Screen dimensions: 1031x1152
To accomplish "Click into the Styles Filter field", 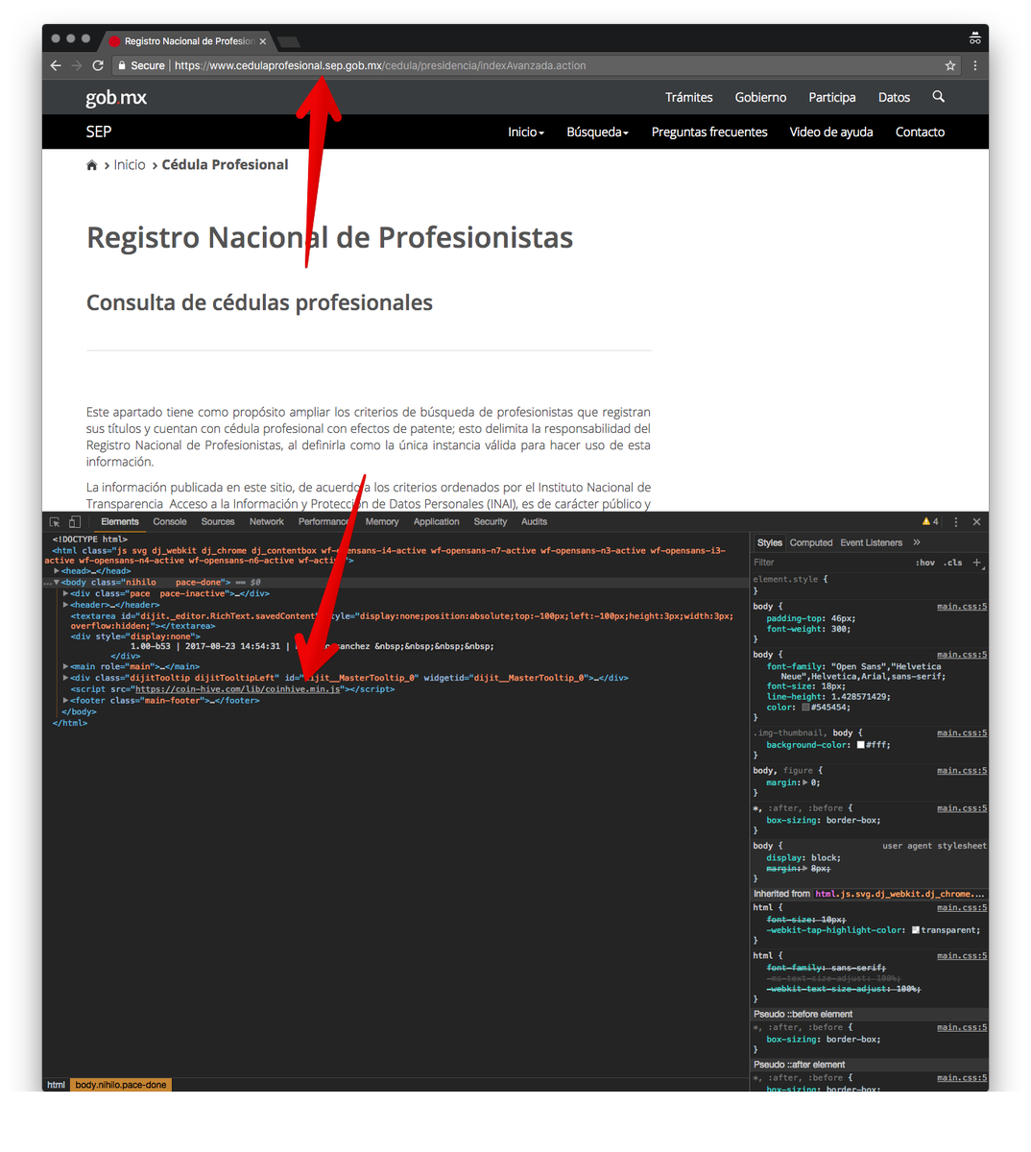I will point(830,563).
